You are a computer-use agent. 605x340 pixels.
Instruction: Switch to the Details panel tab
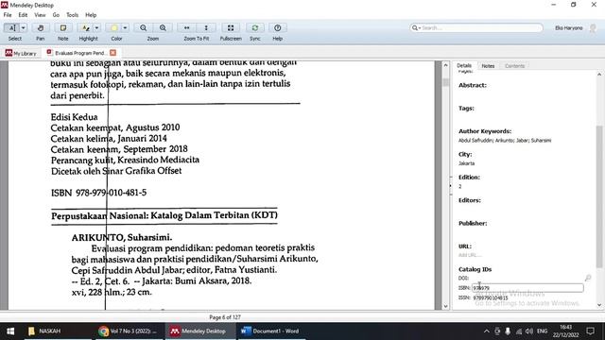pos(464,66)
